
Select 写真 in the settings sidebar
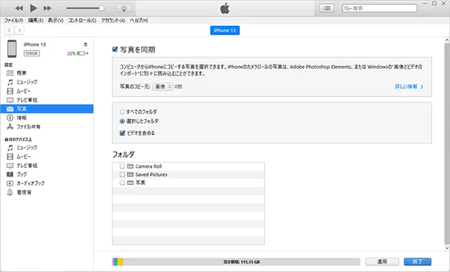[47, 109]
